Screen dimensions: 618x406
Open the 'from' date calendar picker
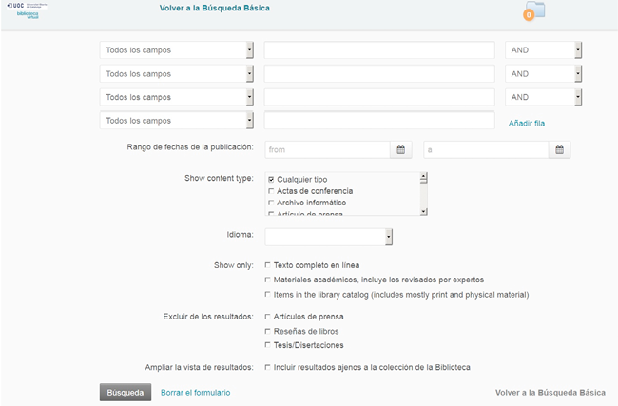click(x=401, y=150)
